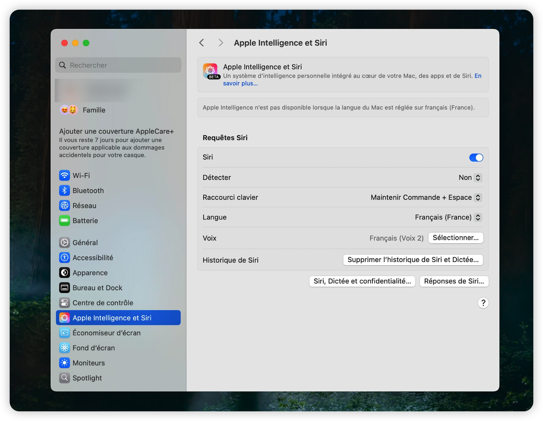Image resolution: width=543 pixels, height=421 pixels.
Task: Click the Français (Voix 2) value
Action: coord(396,238)
